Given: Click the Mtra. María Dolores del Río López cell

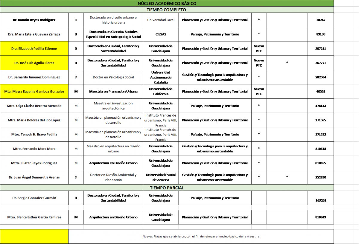Looking at the screenshot, I should [34, 120].
